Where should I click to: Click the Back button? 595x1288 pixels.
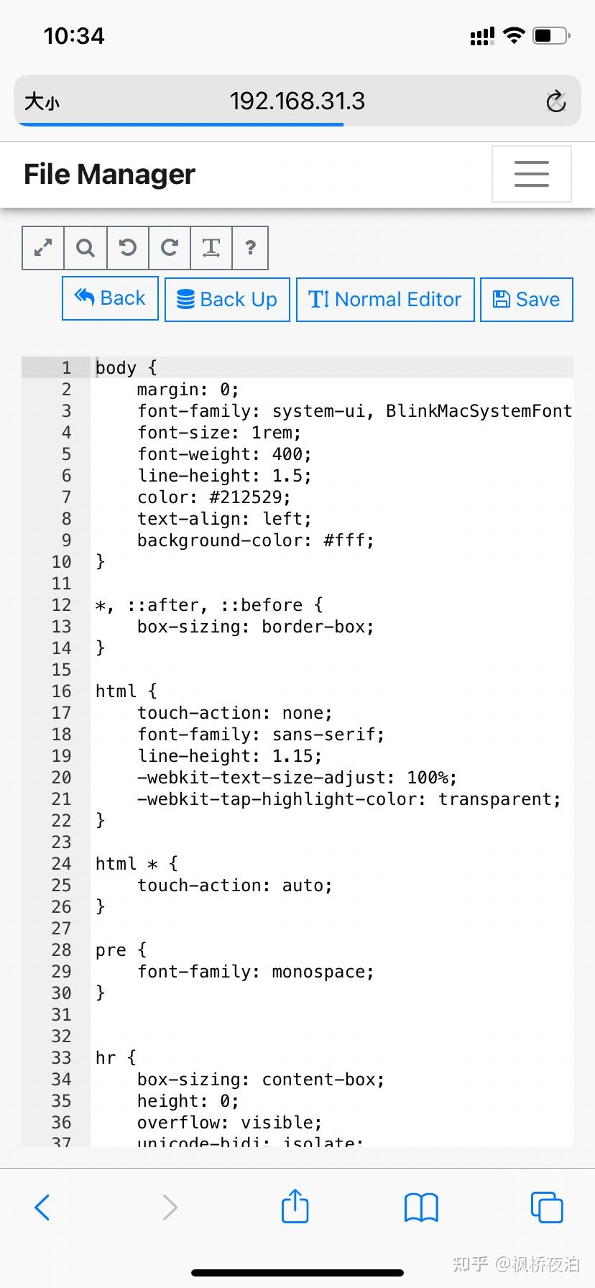tap(110, 298)
